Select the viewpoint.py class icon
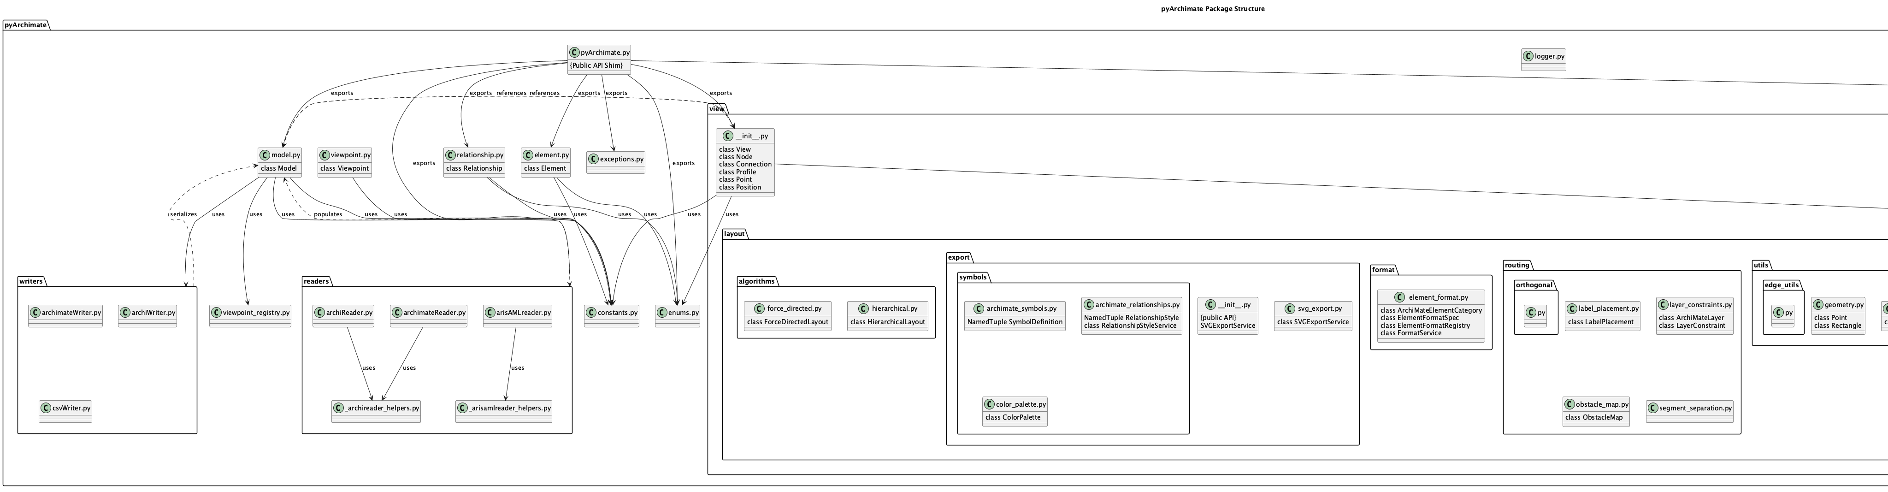The height and width of the screenshot is (492, 1888). (324, 155)
